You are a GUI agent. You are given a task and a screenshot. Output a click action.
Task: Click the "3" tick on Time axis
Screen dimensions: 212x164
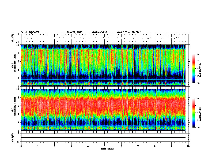pyautogui.click(x=71, y=146)
